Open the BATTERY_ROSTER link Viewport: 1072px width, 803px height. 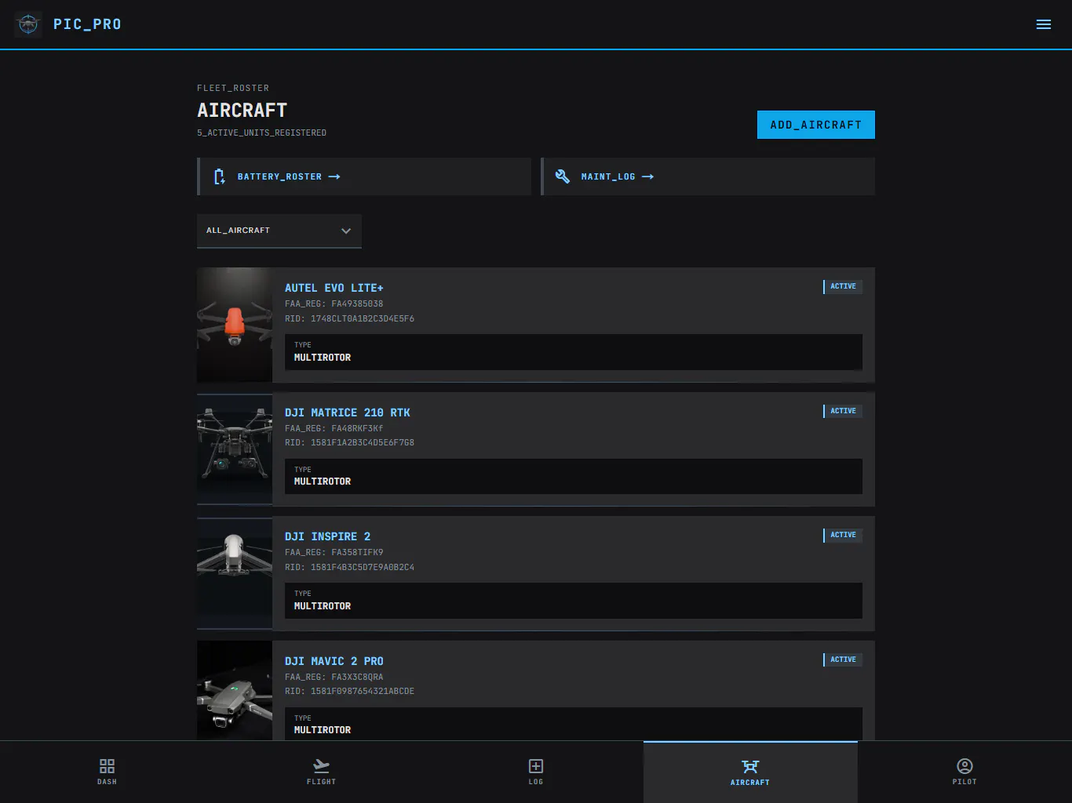365,176
